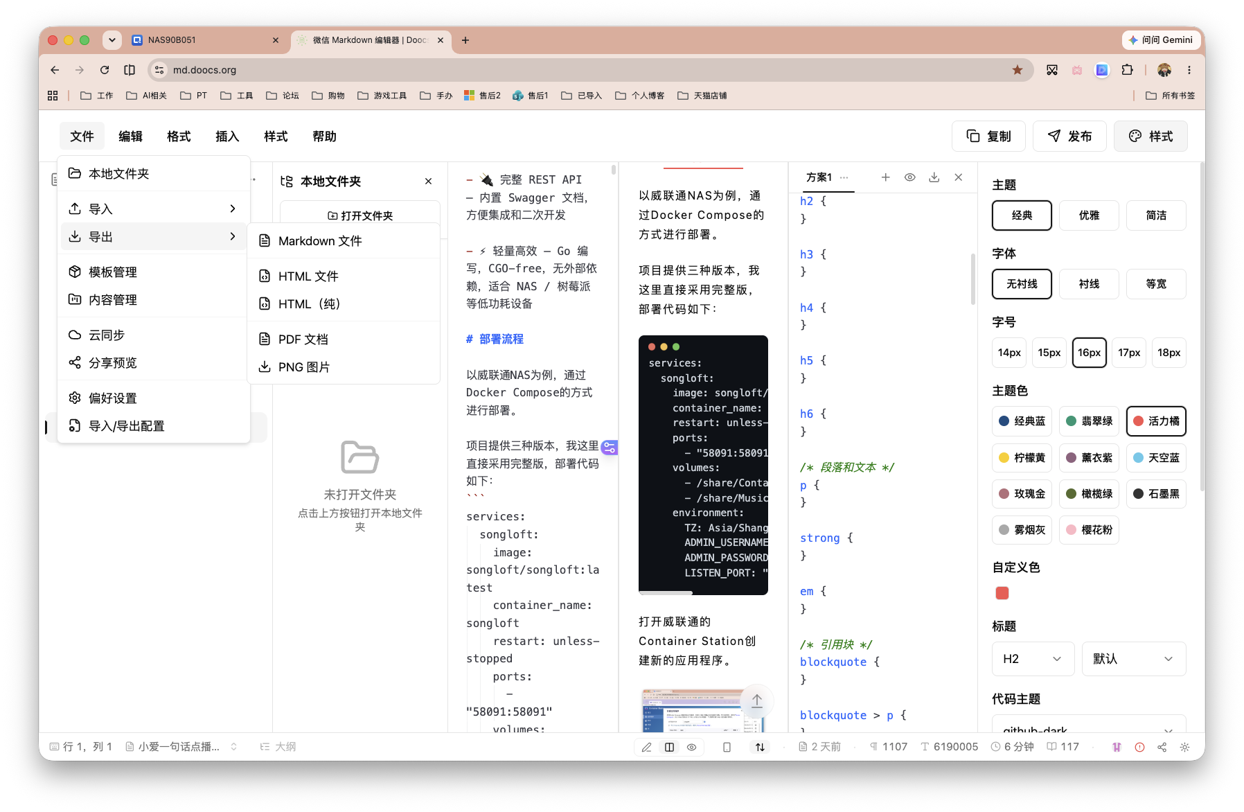Toggle sync scroll arrows icon
1244x812 pixels.
pyautogui.click(x=760, y=747)
